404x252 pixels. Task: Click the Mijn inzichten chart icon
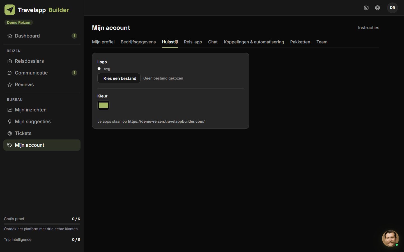click(x=10, y=110)
